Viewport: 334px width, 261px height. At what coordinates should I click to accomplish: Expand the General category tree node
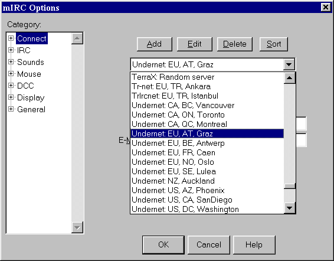click(x=11, y=109)
